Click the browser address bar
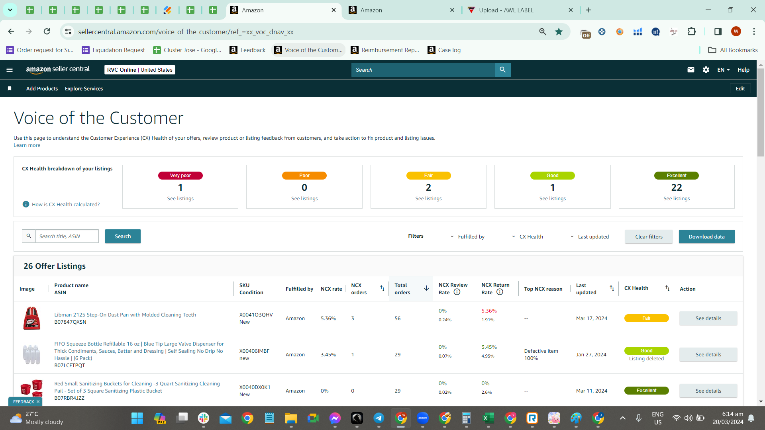 (305, 31)
